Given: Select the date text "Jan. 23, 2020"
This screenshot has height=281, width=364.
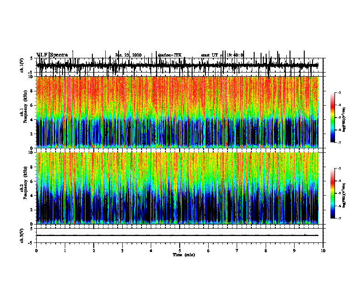Looking at the screenshot, I should [x=128, y=55].
